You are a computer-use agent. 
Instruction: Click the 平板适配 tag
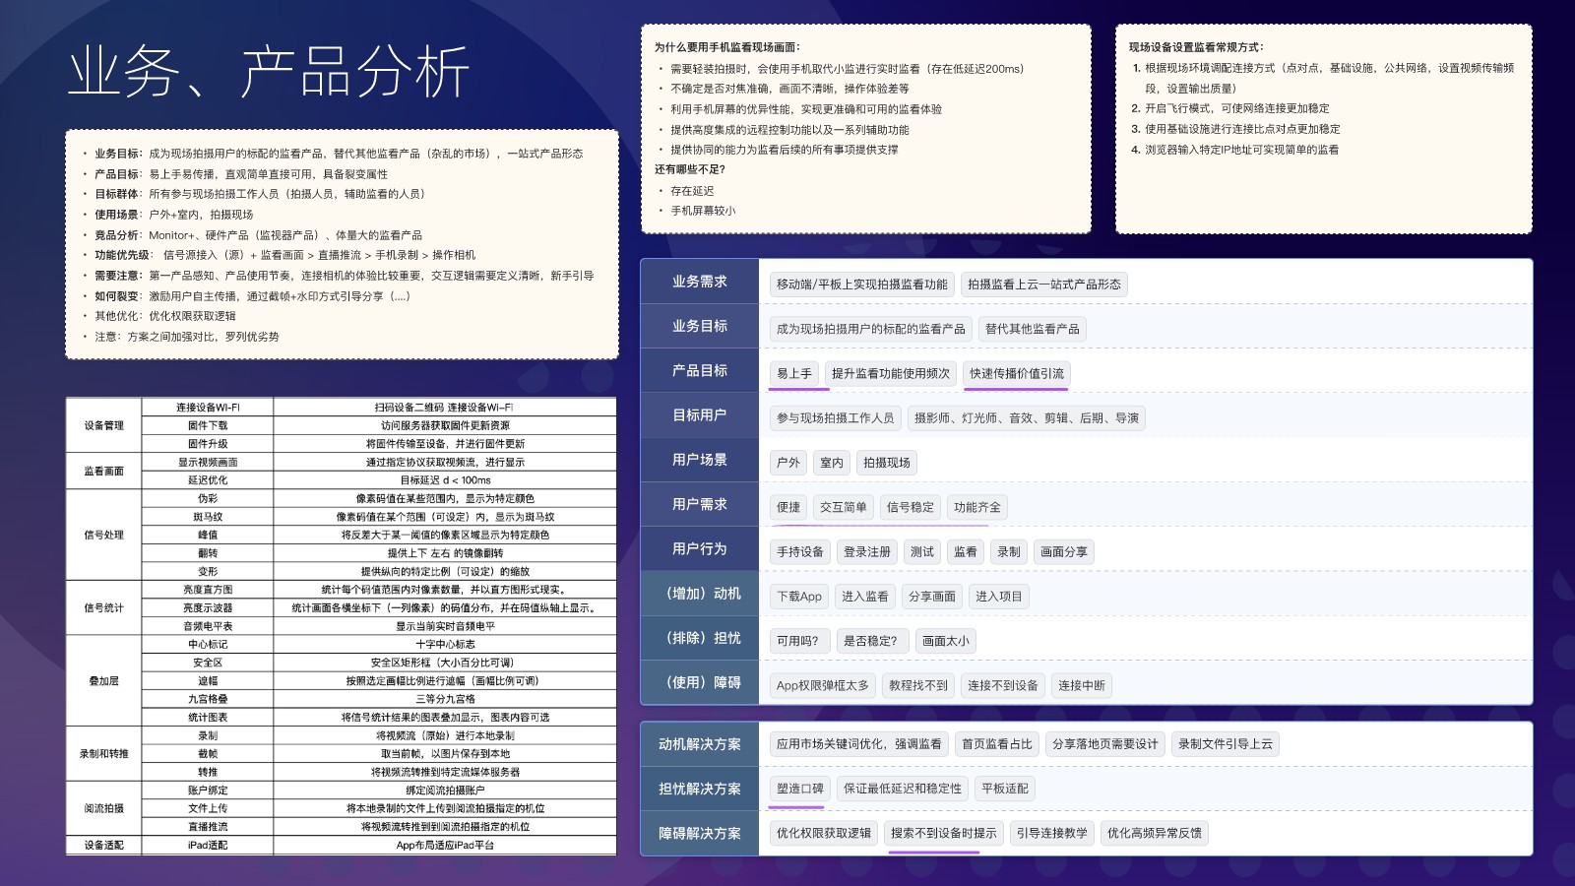point(1005,789)
